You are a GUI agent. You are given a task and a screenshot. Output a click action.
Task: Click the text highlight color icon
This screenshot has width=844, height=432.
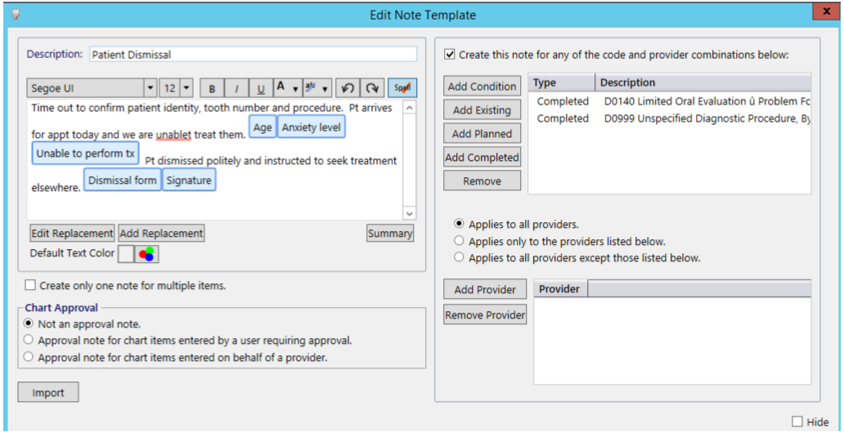311,87
